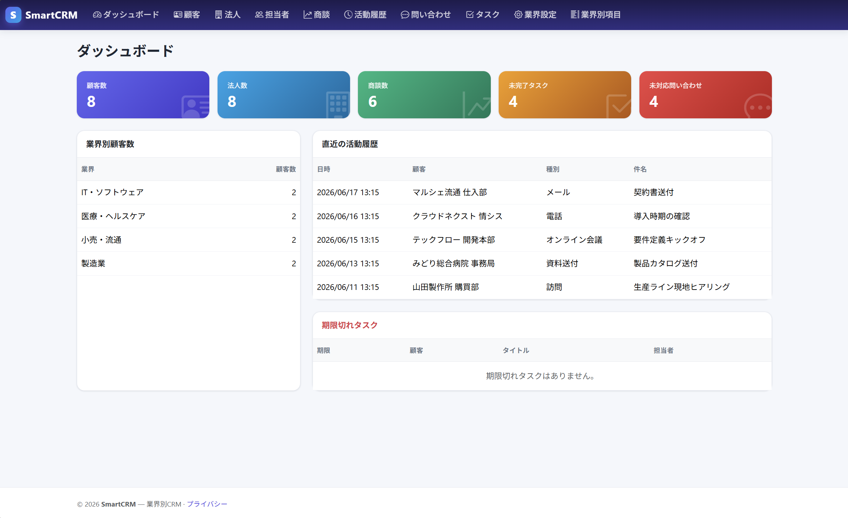Click the 期限切れタスク panel heading
This screenshot has width=848, height=518.
350,325
